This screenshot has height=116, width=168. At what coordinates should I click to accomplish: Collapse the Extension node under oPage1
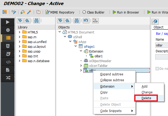[81, 51]
